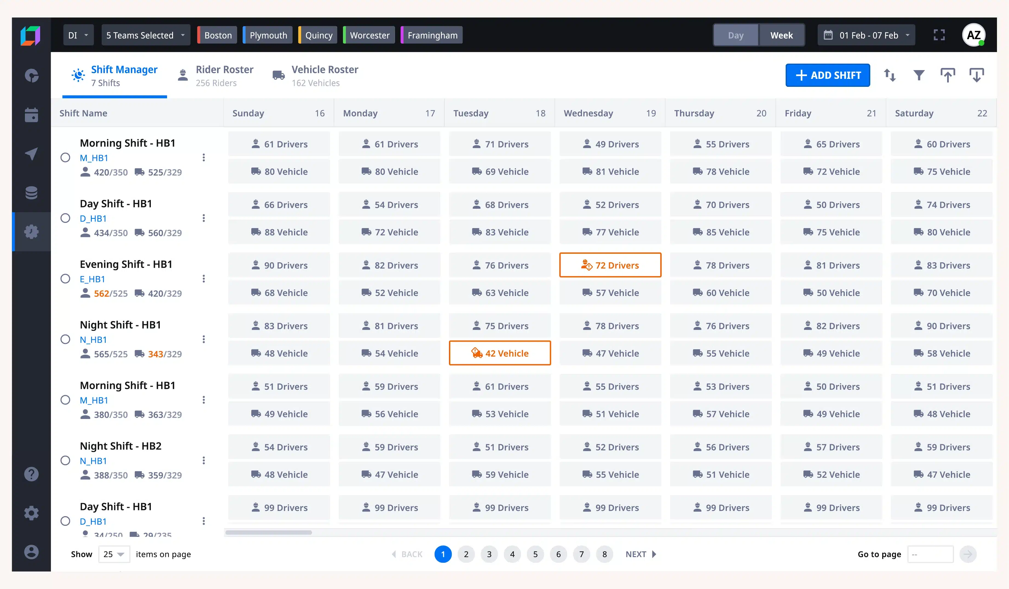
Task: Click the upload arrow icon
Action: point(947,75)
